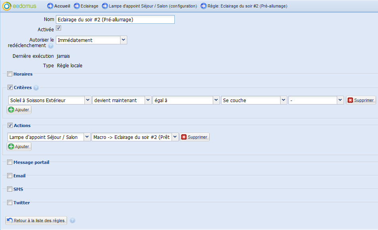Click the help icon next to Critères
Viewport: 378px width, 230px height.
click(x=36, y=88)
